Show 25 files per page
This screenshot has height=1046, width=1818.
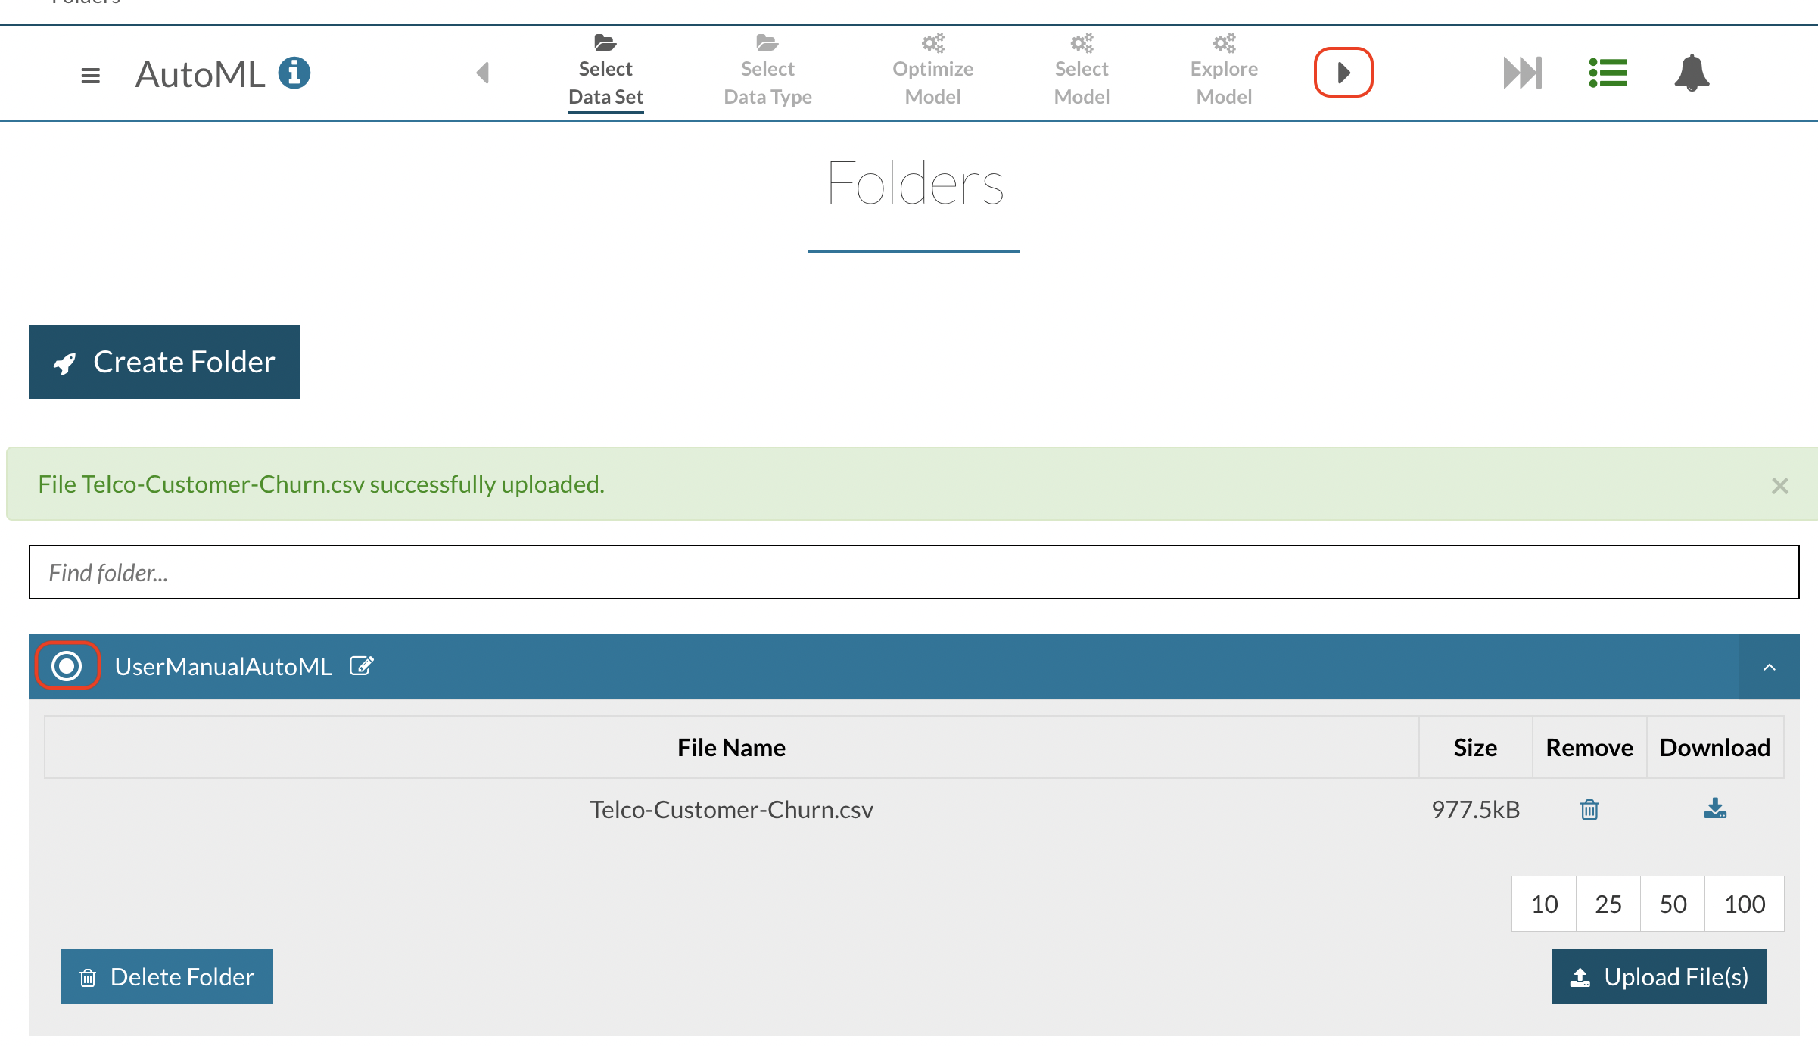(1608, 904)
